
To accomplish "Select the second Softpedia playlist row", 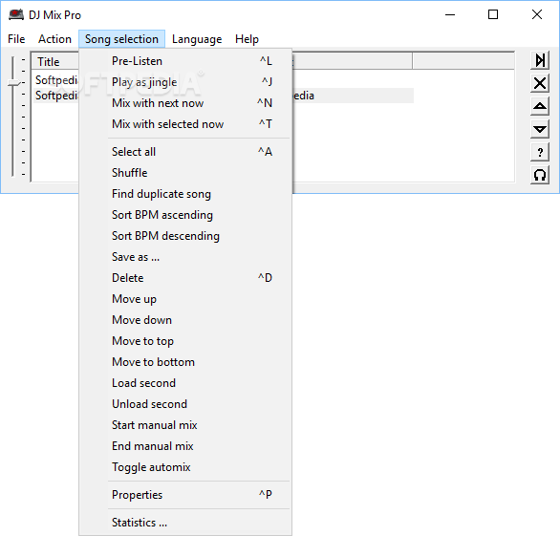I will (x=56, y=96).
